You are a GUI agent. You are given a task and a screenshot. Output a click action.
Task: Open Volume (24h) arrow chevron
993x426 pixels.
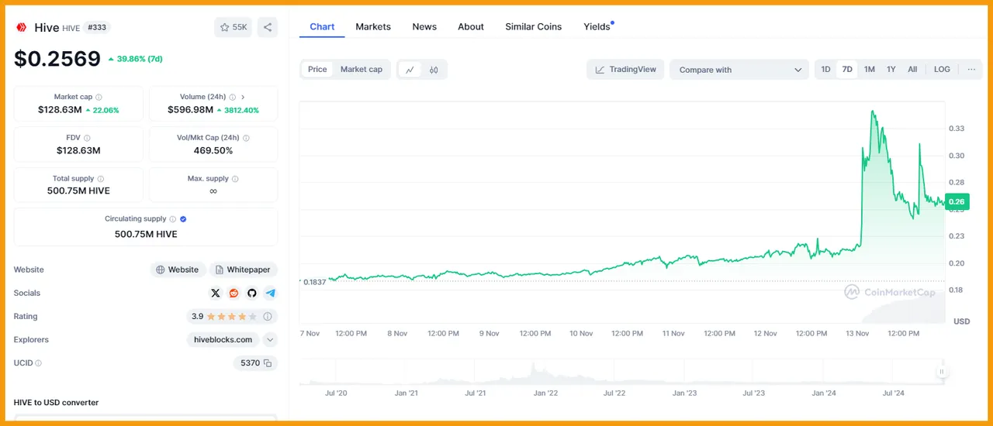pos(243,97)
